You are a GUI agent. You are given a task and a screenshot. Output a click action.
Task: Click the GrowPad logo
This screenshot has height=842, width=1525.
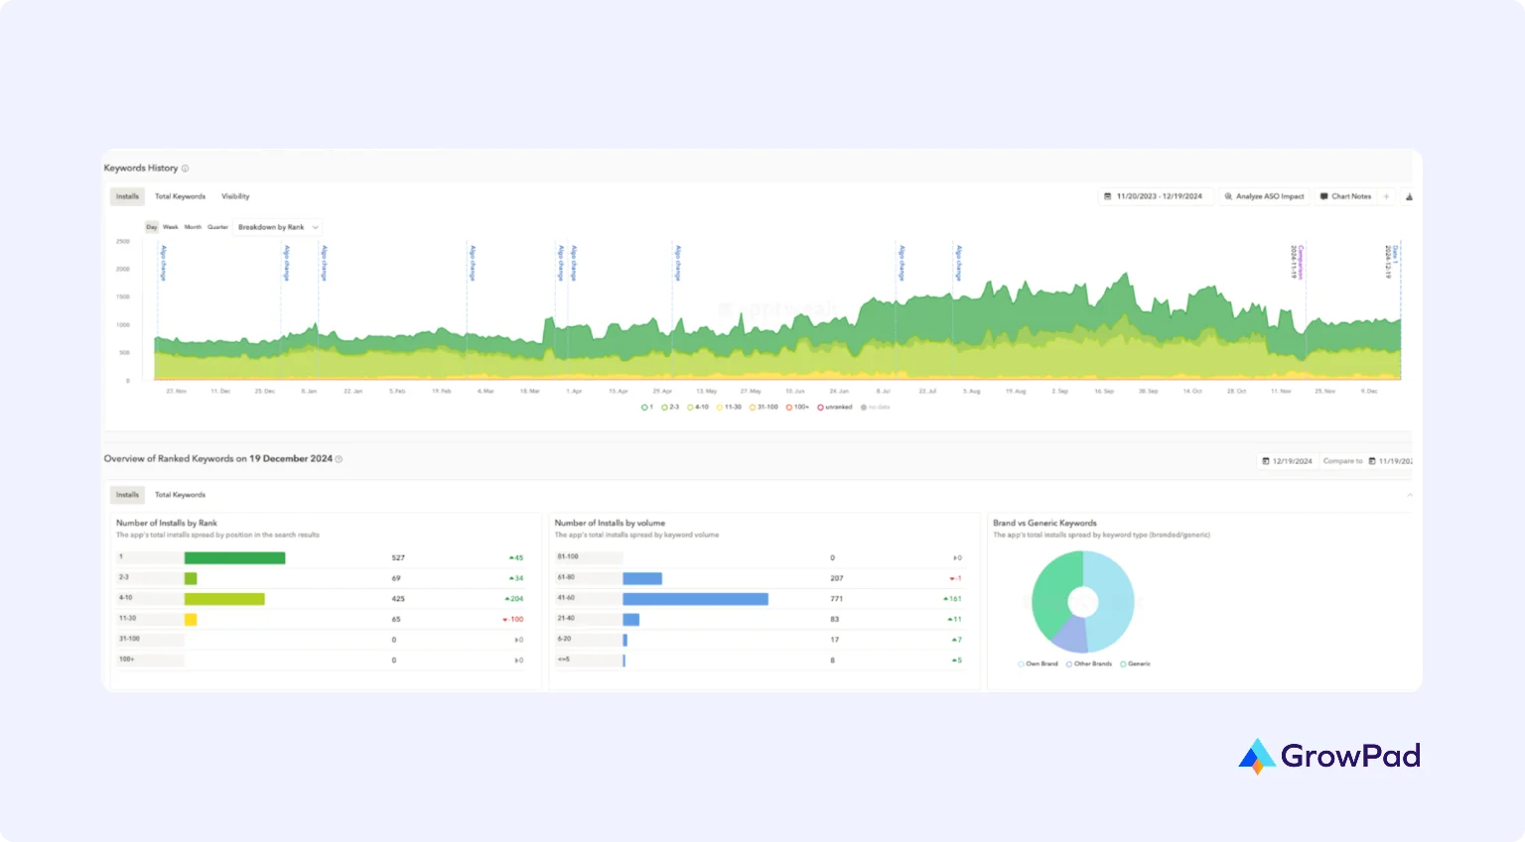click(x=1329, y=756)
